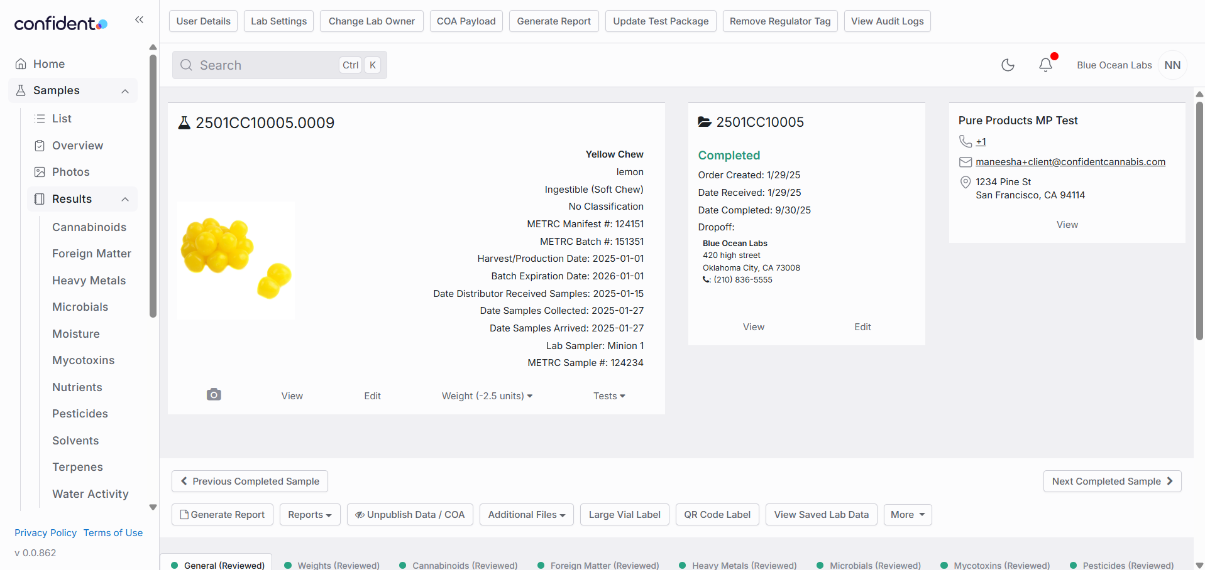
Task: Switch to Microbials (Reviewed) tab
Action: pyautogui.click(x=869, y=565)
